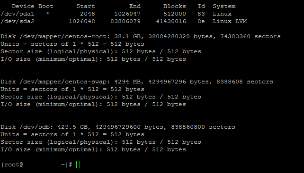
Task: Click the 'Blocks' column header text
Action: 174,7
